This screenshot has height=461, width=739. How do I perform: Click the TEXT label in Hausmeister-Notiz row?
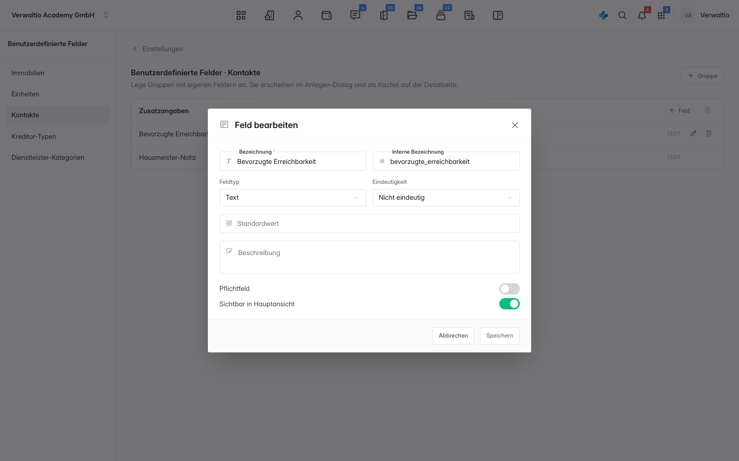[x=674, y=158]
